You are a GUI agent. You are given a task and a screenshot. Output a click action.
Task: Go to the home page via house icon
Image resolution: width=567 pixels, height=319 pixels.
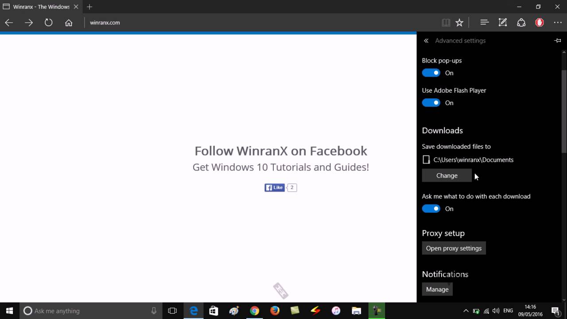tap(69, 23)
